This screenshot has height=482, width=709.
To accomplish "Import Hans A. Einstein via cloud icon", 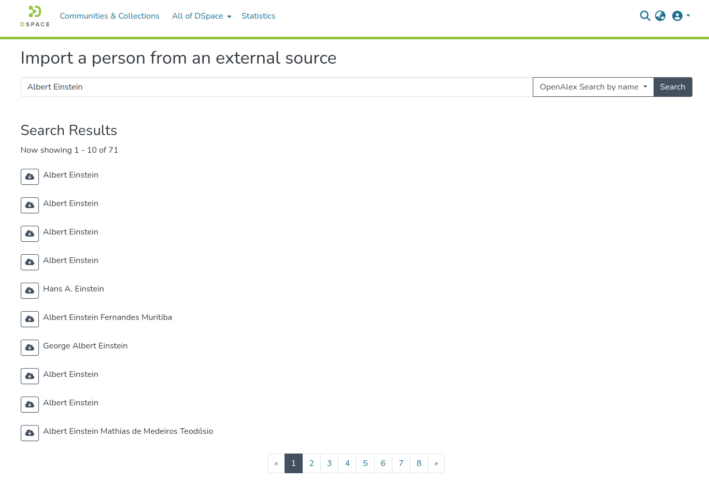I will pyautogui.click(x=30, y=290).
